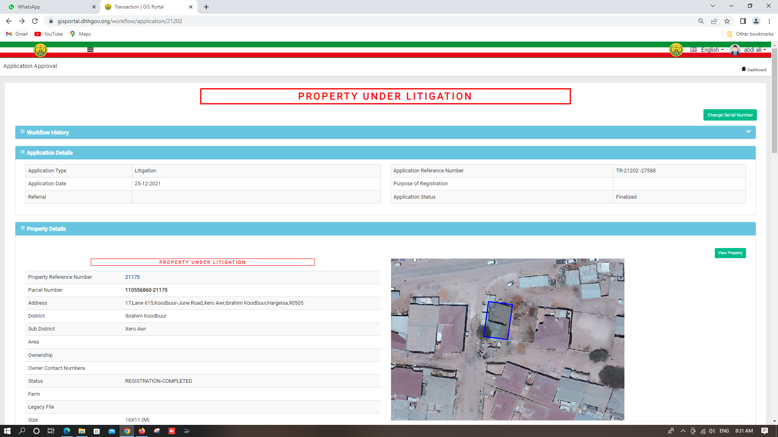Click the aerial property map image
This screenshot has height=437, width=778.
[507, 339]
